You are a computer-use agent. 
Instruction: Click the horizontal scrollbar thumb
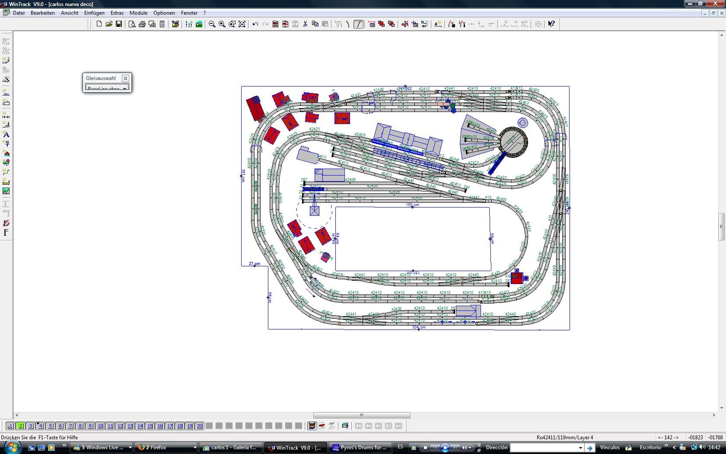(362, 415)
